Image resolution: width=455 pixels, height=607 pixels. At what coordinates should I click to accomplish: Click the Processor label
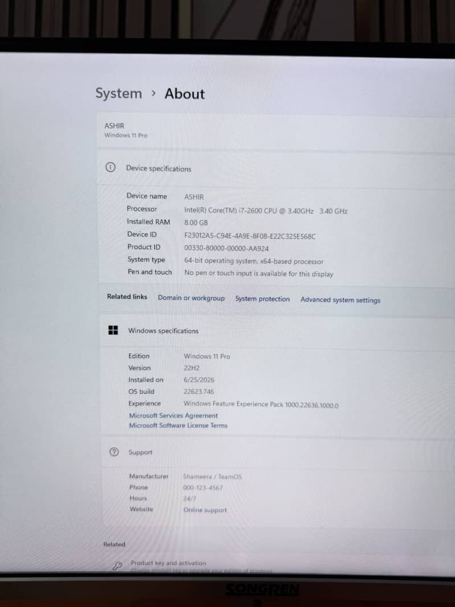coord(142,208)
